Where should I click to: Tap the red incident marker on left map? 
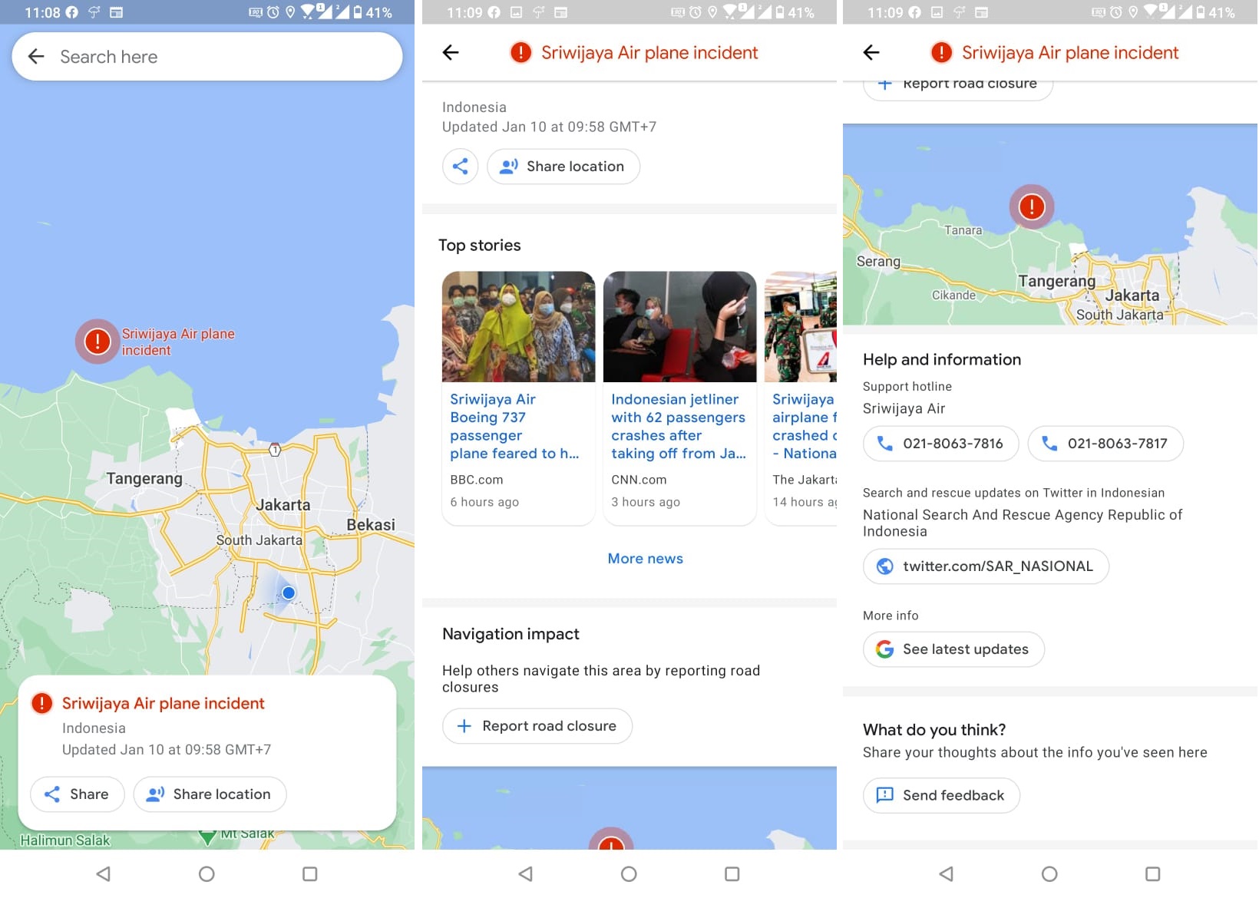[x=97, y=341]
